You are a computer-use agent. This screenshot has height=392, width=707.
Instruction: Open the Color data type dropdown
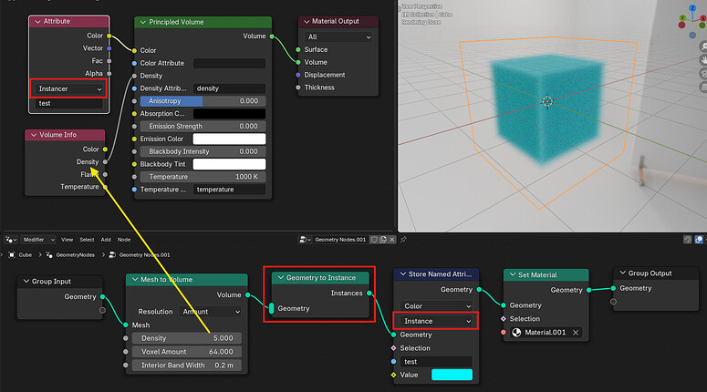436,306
